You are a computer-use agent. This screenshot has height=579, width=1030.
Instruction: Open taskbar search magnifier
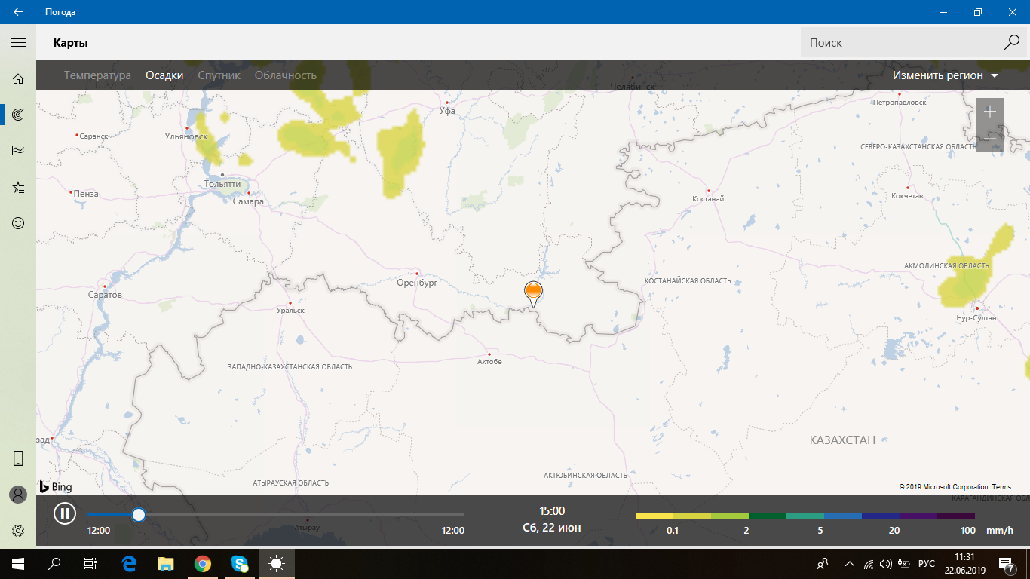click(54, 563)
